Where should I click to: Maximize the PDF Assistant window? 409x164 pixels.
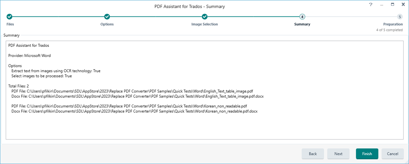[x=392, y=5]
